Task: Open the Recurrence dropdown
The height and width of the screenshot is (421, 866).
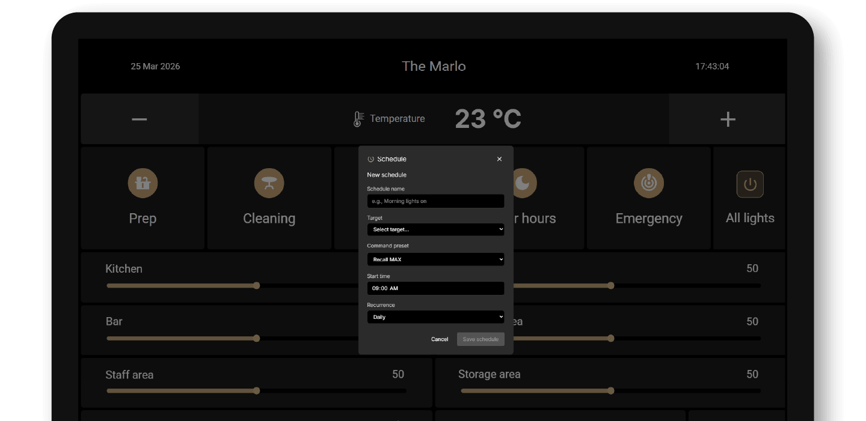Action: (x=435, y=317)
